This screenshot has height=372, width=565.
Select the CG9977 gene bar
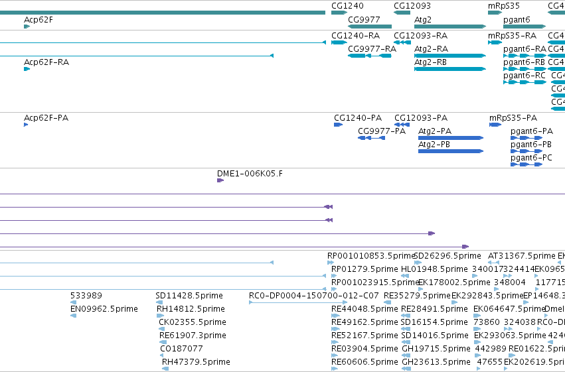tap(370, 27)
